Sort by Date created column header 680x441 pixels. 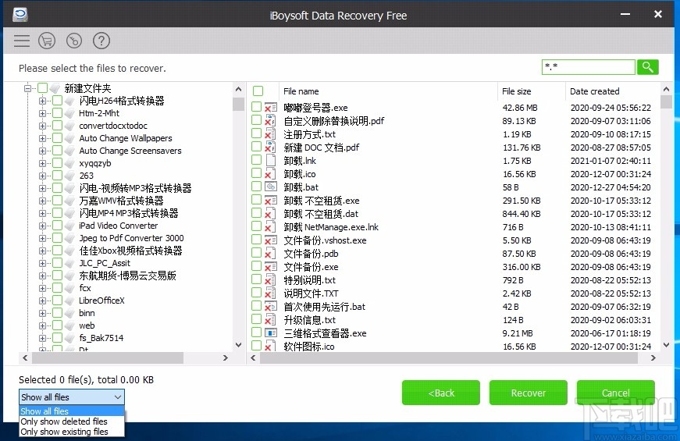pos(612,91)
